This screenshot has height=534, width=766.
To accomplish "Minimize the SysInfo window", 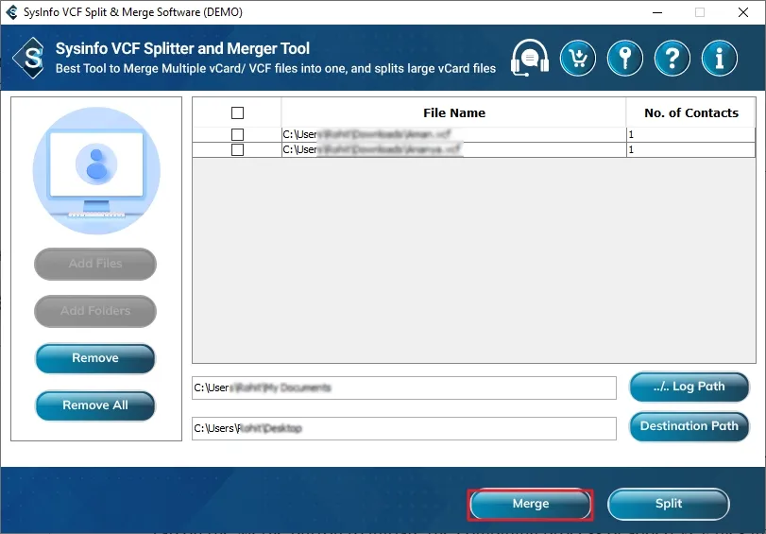I will [657, 12].
